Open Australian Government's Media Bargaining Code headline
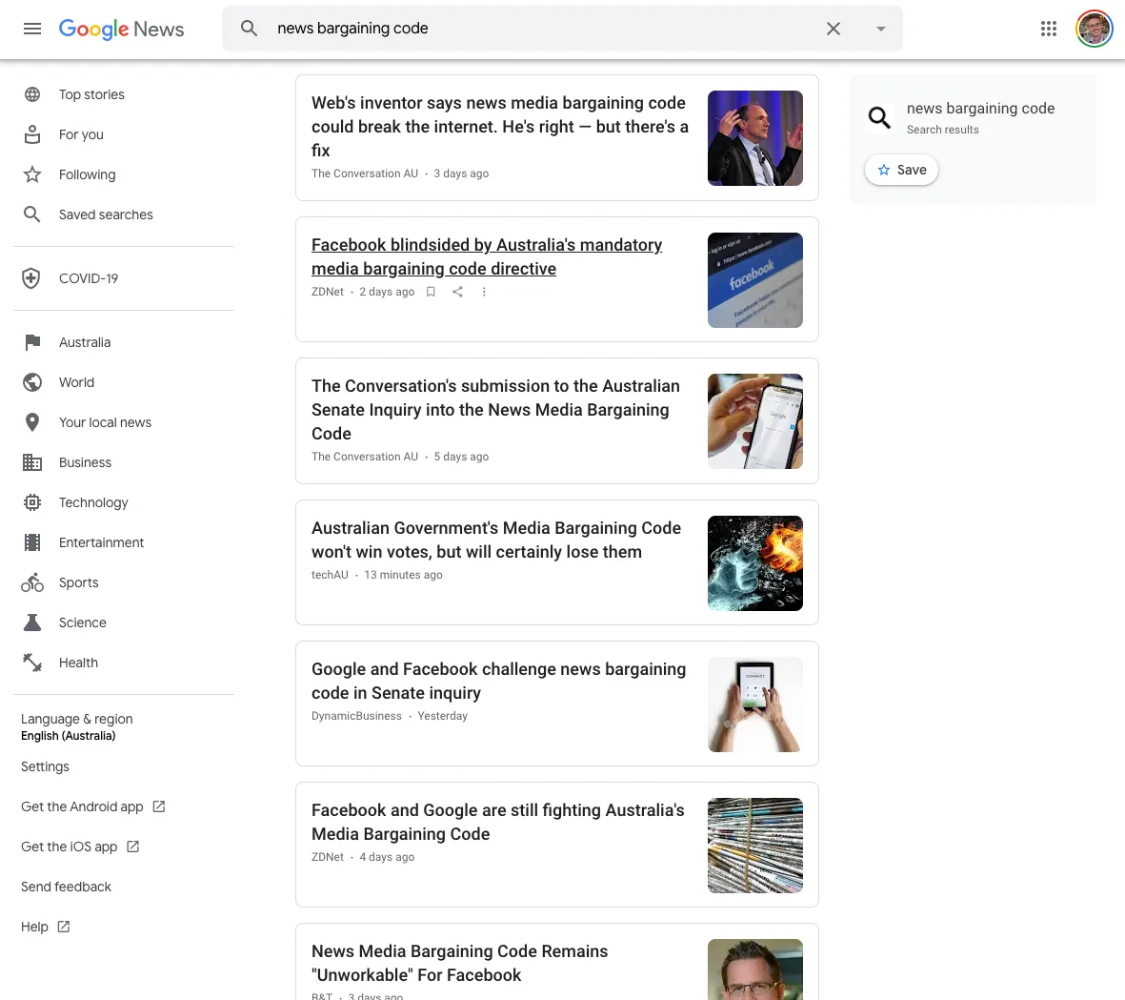The width and height of the screenshot is (1125, 1000). pyautogui.click(x=495, y=540)
